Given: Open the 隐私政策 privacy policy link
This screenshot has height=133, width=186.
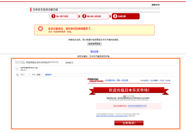Looking at the screenshot, I should 94,51.
